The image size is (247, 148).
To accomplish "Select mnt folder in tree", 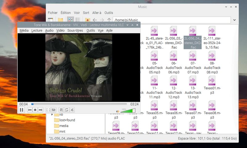I will (x=60, y=131).
